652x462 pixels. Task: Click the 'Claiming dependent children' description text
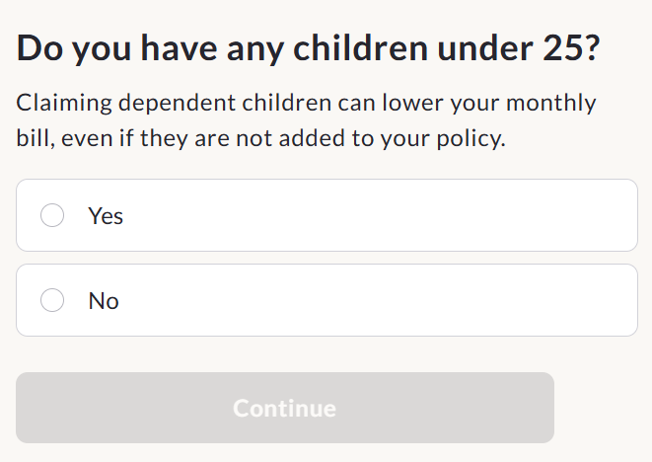(x=306, y=120)
